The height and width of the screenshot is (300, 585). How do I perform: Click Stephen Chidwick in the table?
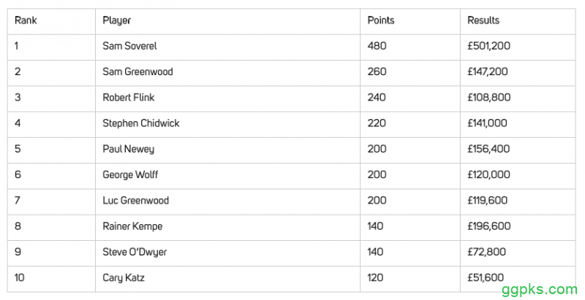click(141, 123)
